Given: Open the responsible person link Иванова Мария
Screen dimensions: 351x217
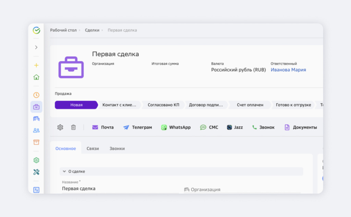Looking at the screenshot, I should (288, 70).
